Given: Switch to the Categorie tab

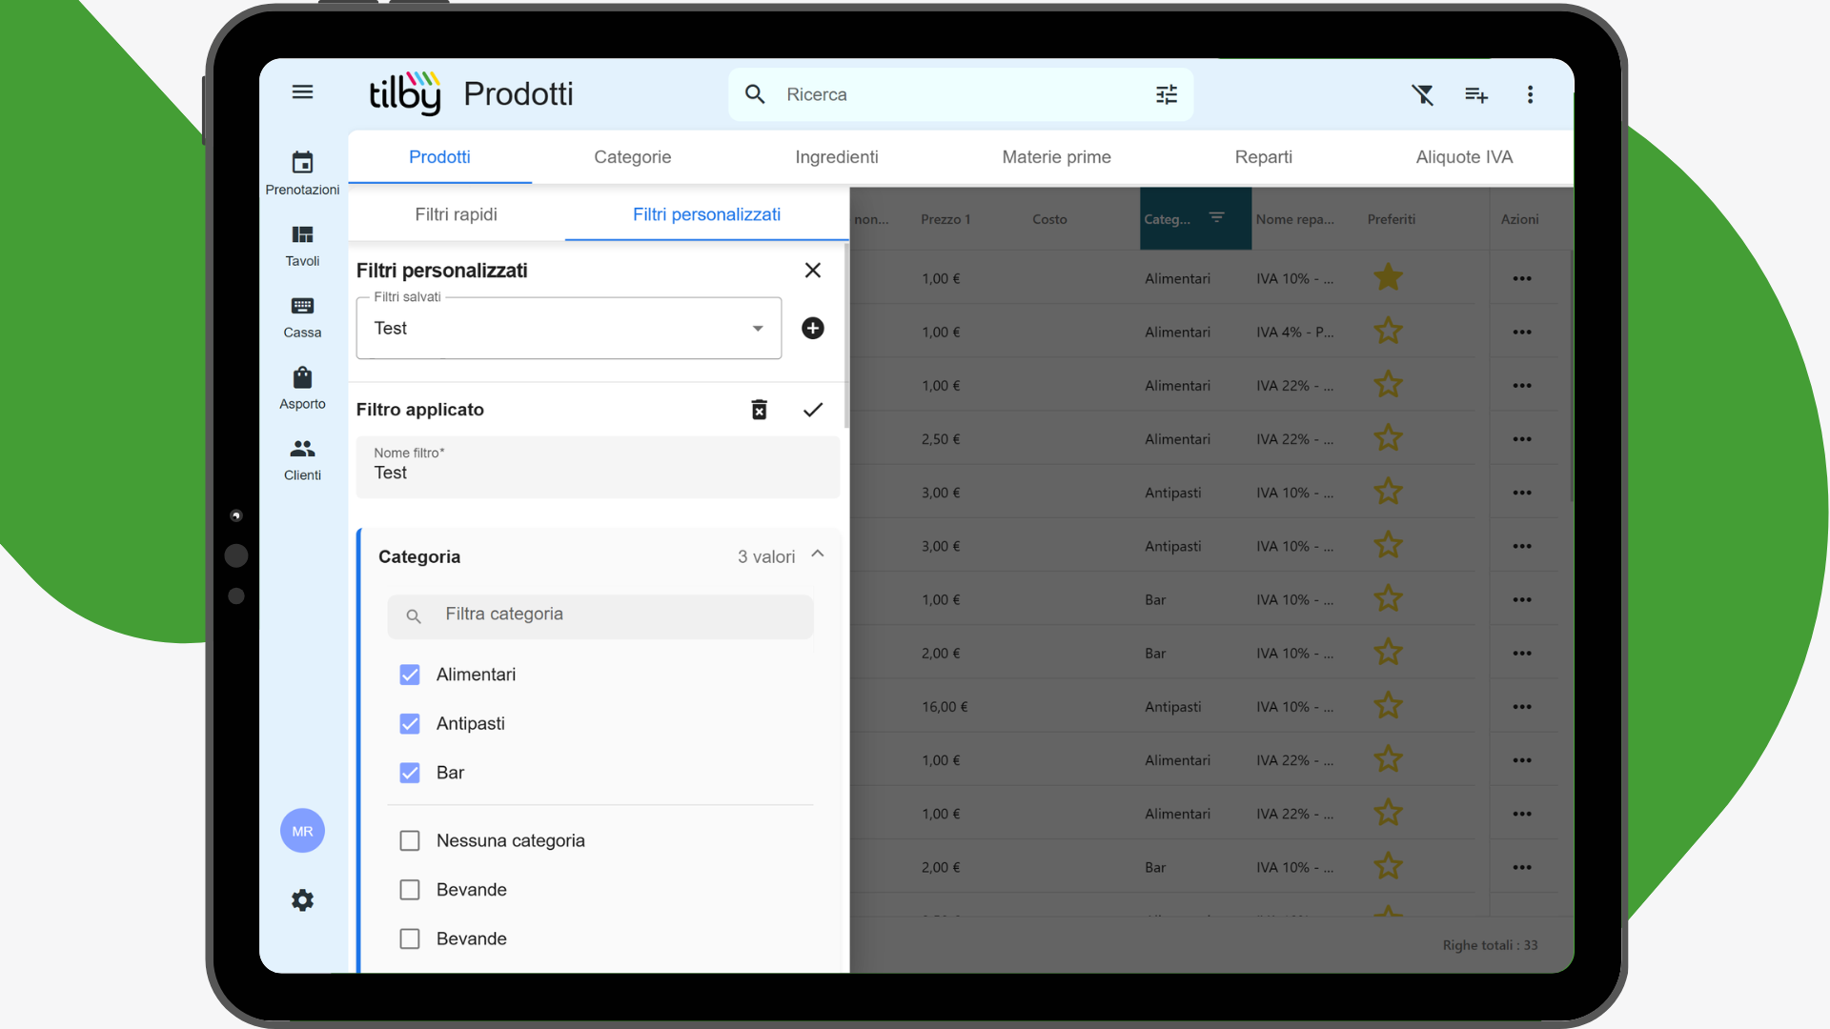Looking at the screenshot, I should [633, 157].
